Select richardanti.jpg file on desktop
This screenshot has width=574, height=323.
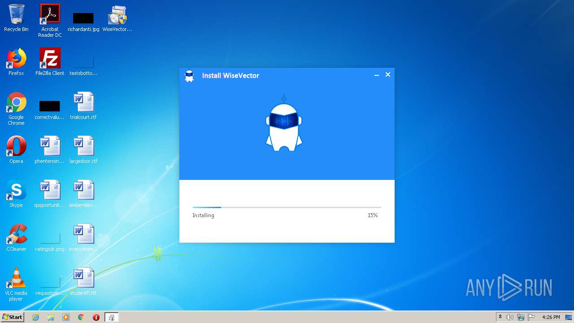coord(83,22)
